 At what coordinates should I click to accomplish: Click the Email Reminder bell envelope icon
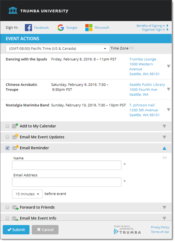(x=15, y=148)
